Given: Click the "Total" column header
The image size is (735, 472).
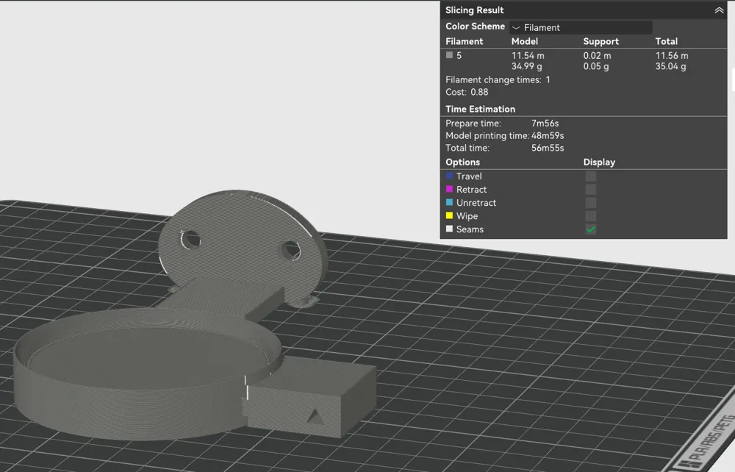Looking at the screenshot, I should [x=667, y=41].
